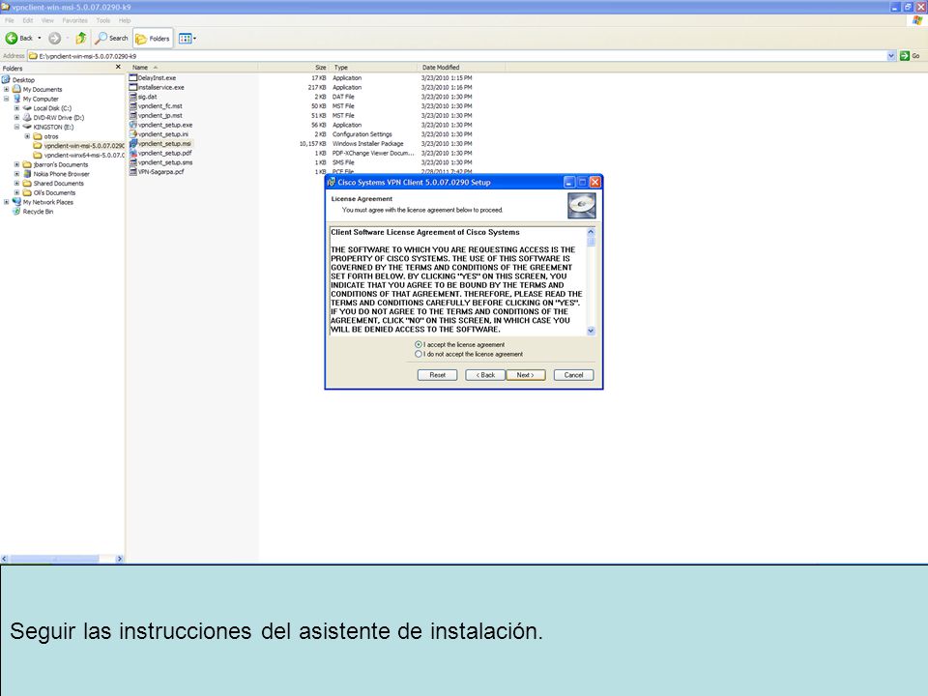The image size is (928, 696).
Task: Click the vpnclient_setup.msi installer icon
Action: 133,143
